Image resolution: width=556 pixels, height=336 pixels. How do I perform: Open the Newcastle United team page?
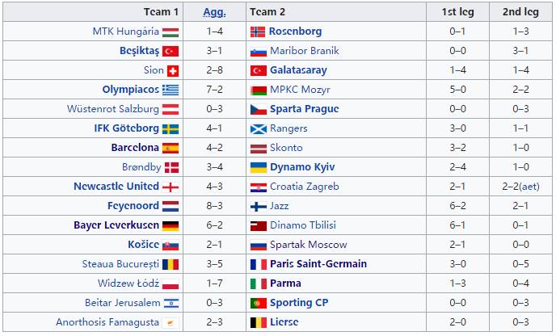116,187
